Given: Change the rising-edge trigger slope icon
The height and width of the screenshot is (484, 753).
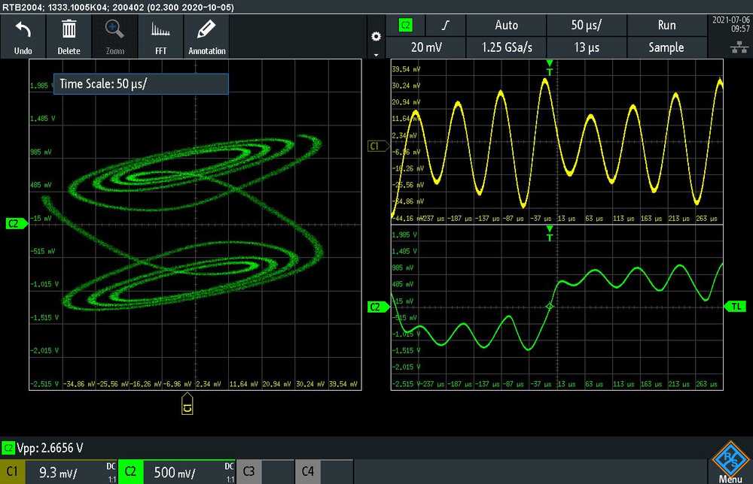Looking at the screenshot, I should 446,26.
